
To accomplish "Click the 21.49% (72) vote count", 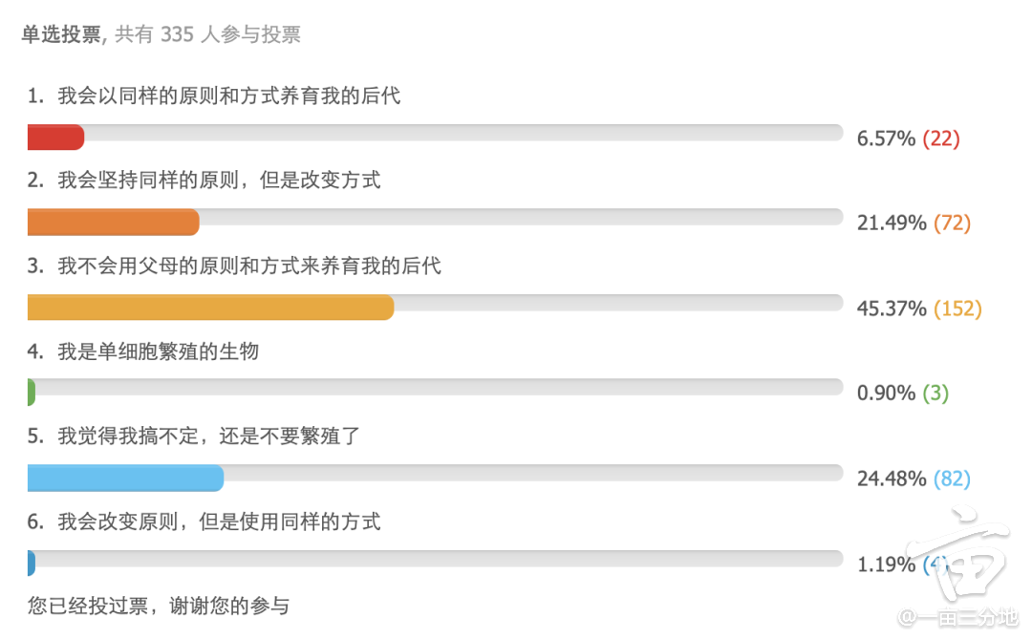I will (914, 224).
